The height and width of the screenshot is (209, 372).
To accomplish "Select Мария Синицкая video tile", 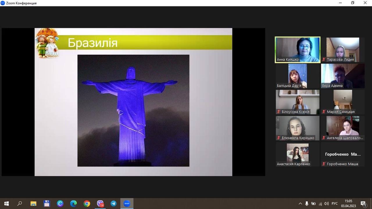I will 343,102.
